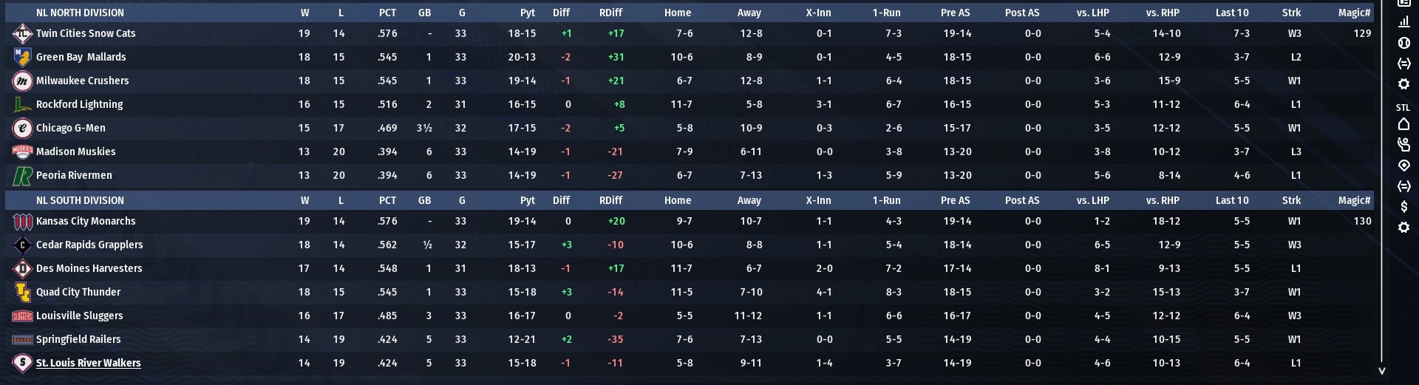
Task: Click the home icon under STL
Action: (1403, 124)
